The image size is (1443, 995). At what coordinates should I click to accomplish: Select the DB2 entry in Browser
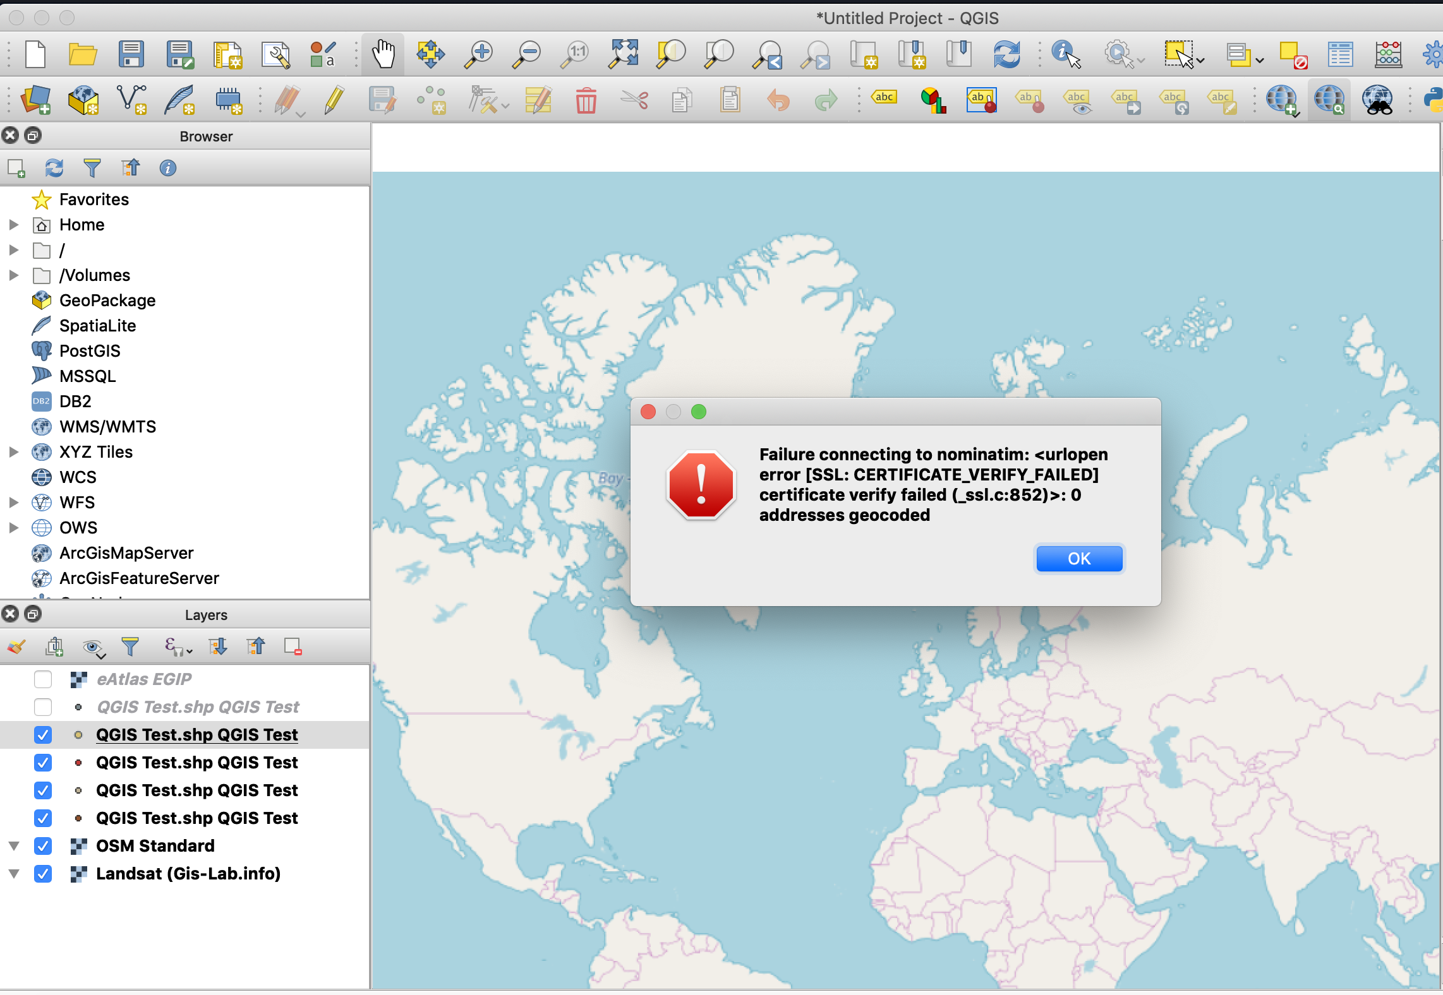point(75,402)
